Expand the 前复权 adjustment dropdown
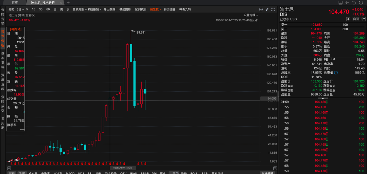This screenshot has width=367, height=174. [156, 9]
